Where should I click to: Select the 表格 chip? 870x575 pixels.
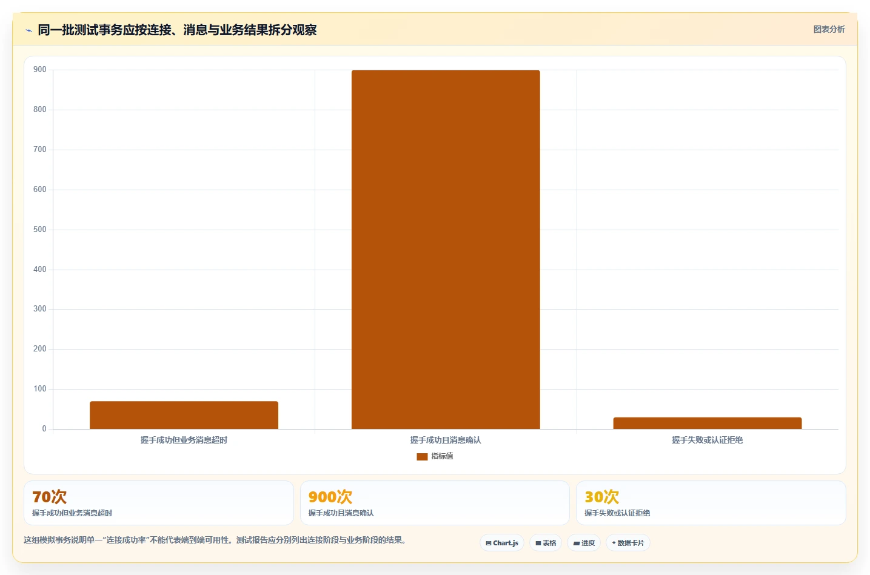[x=546, y=543]
